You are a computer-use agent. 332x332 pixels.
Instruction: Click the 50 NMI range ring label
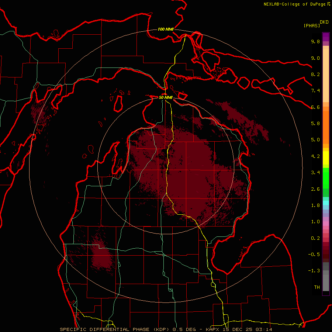[x=166, y=97]
